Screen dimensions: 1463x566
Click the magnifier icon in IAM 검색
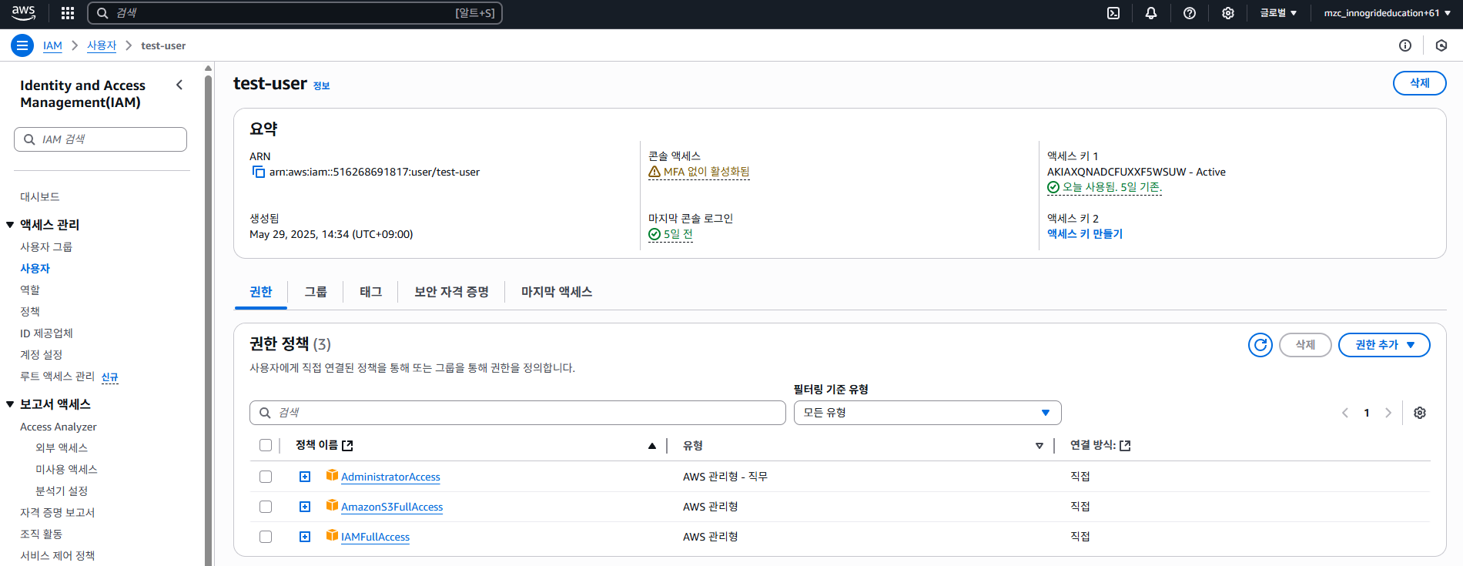(29, 139)
